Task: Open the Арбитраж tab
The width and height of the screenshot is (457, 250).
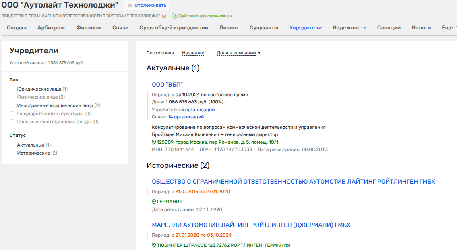Action: [x=52, y=28]
